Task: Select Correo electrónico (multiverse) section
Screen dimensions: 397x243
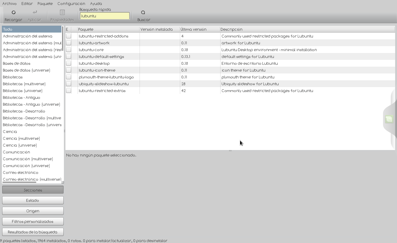Action: (32, 179)
